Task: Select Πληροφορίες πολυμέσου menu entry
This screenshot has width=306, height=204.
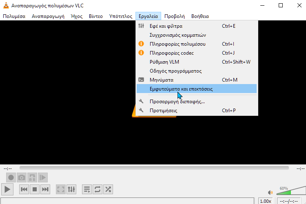Action: (x=197, y=44)
